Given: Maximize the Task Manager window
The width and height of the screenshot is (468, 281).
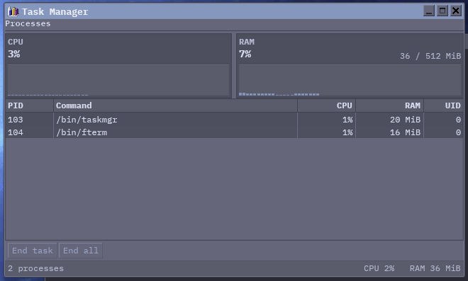Looking at the screenshot, I should [x=442, y=11].
